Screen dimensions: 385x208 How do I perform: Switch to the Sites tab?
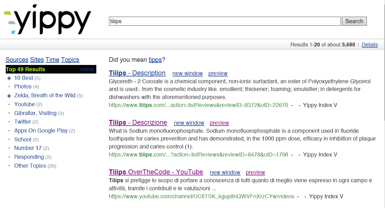coord(37,60)
